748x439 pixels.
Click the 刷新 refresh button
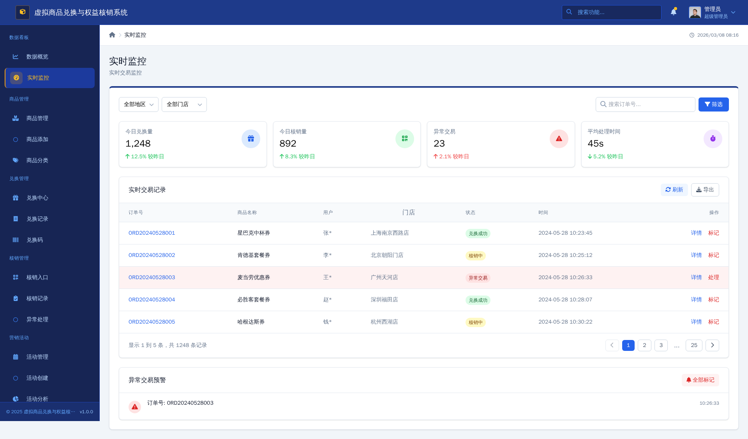pyautogui.click(x=674, y=190)
